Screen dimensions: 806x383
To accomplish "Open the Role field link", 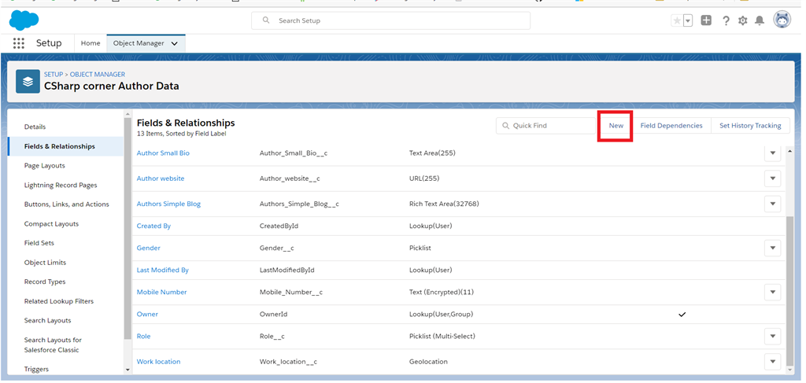I will point(143,337).
